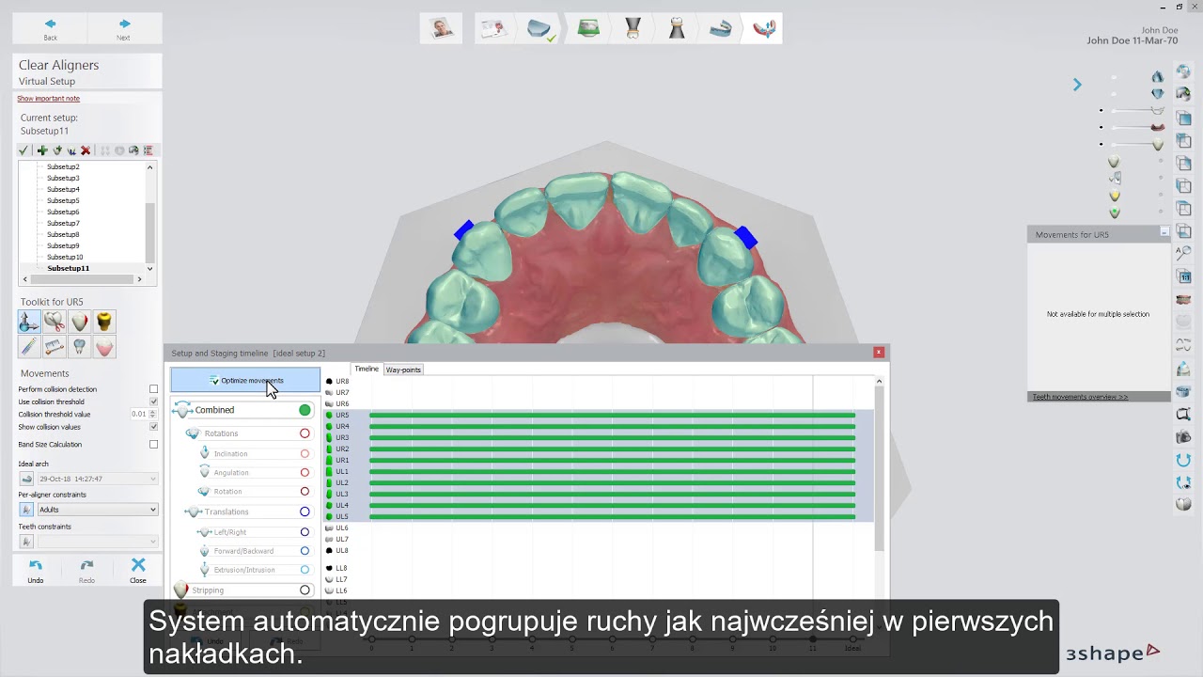The height and width of the screenshot is (677, 1203).
Task: Open the scan workflow step with checkmark
Action: pos(540,29)
